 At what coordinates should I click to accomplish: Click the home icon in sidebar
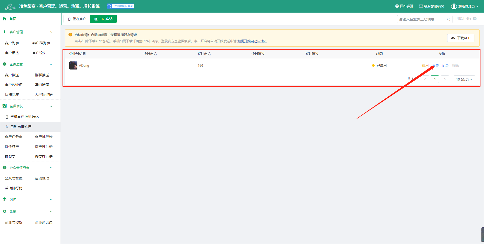click(x=5, y=19)
